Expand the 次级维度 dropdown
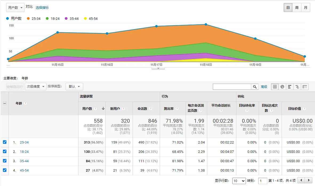This screenshot has width=315, height=186. [35, 87]
